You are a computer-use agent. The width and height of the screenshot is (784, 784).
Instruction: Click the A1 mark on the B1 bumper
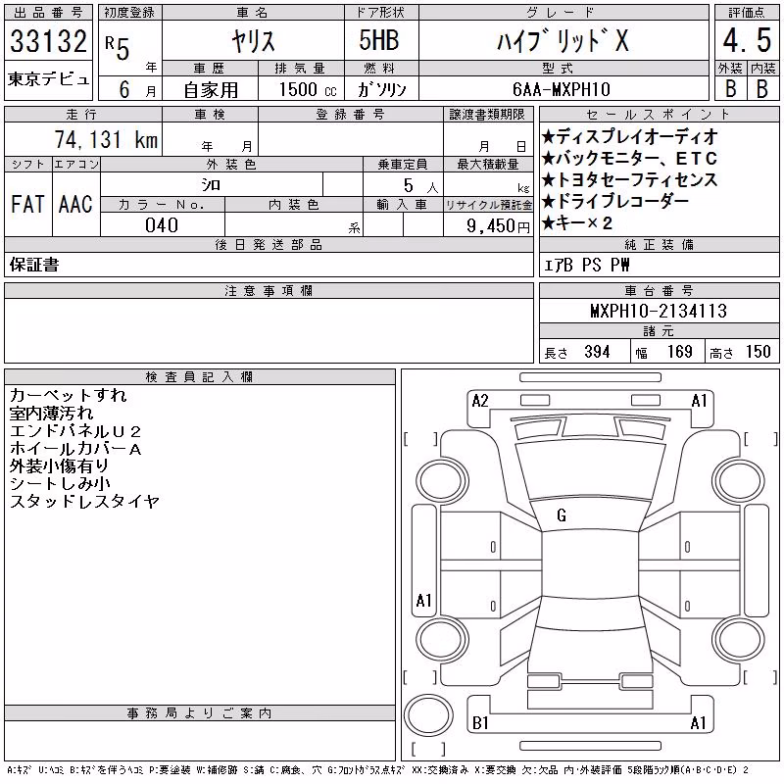click(x=698, y=723)
